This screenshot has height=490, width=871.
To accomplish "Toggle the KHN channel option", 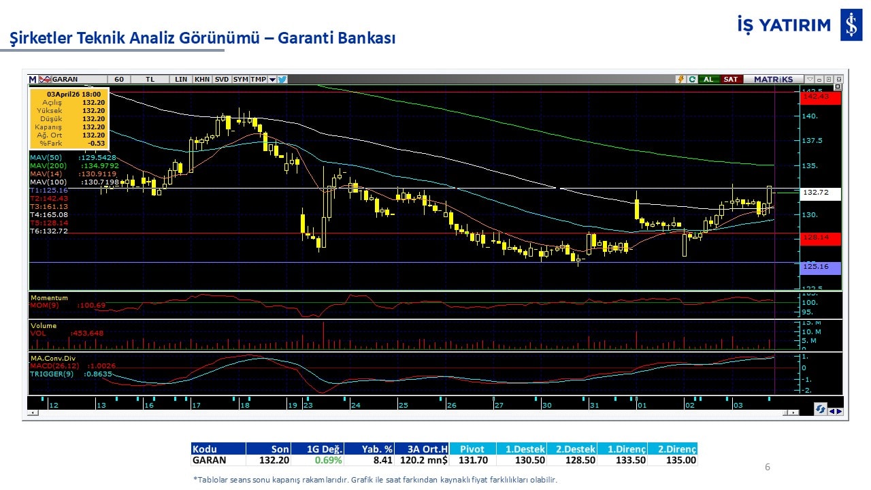I will (x=202, y=80).
